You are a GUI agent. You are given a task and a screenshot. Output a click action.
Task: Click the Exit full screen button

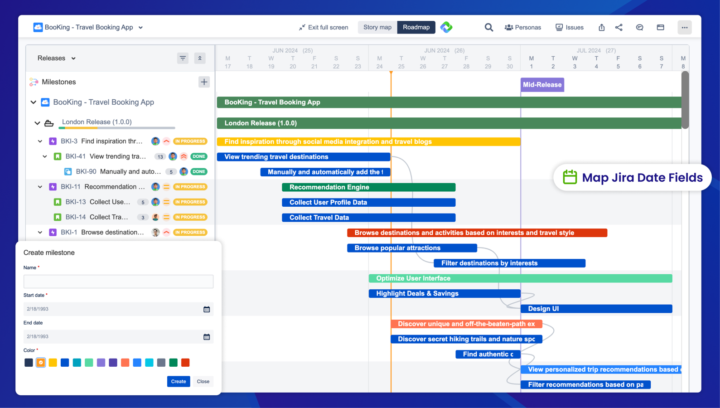click(x=324, y=28)
